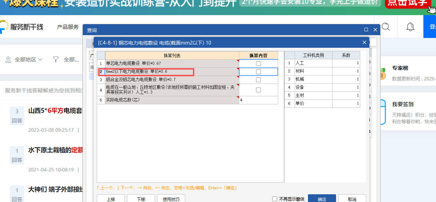Edit the 实际电缆芯数 value cell showing 4

[x=259, y=100]
